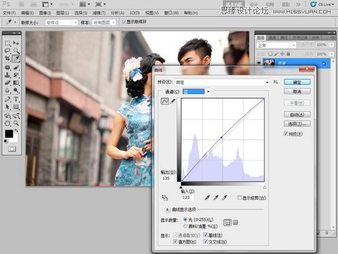Screen dimensions: 338x254
Task: Toggle the 基线(B) baseline checkbox
Action: pos(206,235)
